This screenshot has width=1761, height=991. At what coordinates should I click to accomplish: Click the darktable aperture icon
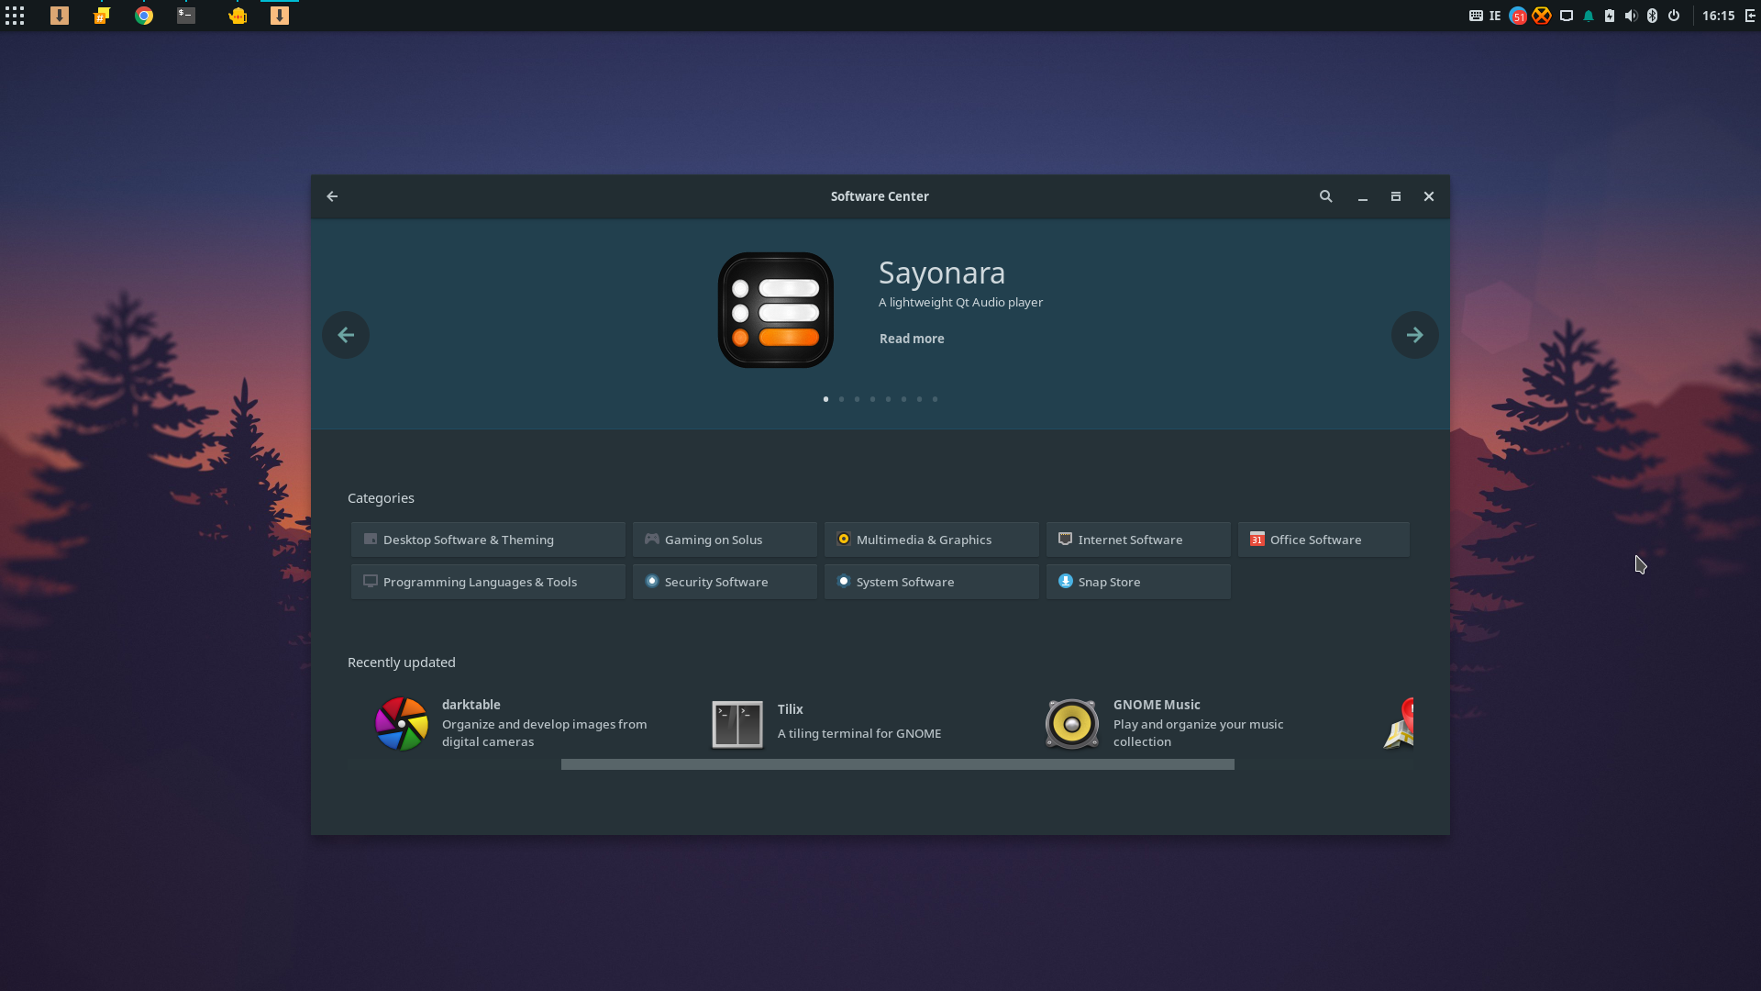coord(402,723)
